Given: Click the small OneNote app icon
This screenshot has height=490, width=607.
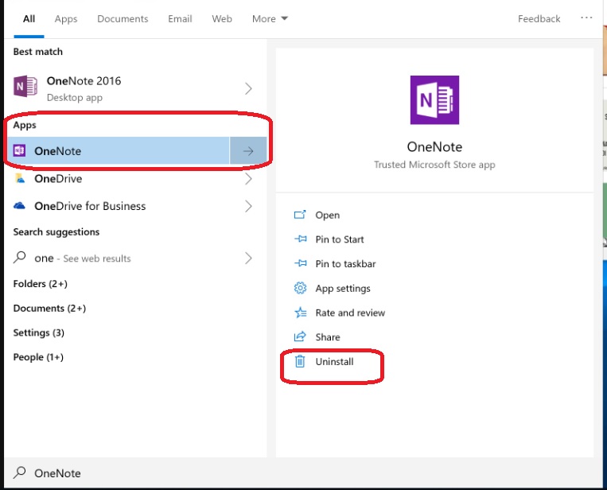Looking at the screenshot, I should coord(19,150).
